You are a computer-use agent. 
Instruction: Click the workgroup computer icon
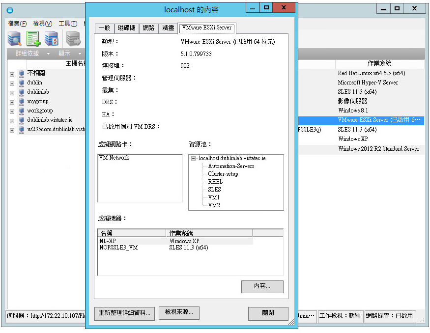(21, 111)
